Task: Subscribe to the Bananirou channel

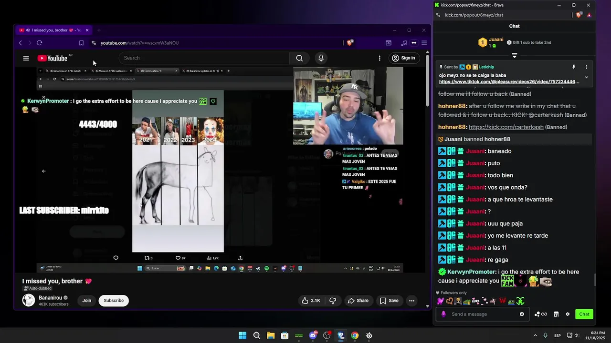Action: [114, 301]
